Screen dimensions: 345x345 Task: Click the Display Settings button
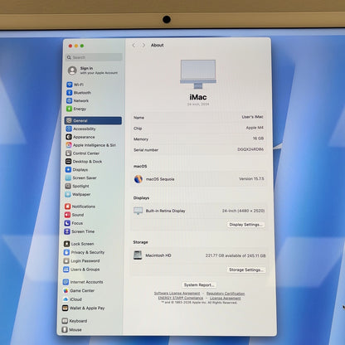[x=245, y=225]
